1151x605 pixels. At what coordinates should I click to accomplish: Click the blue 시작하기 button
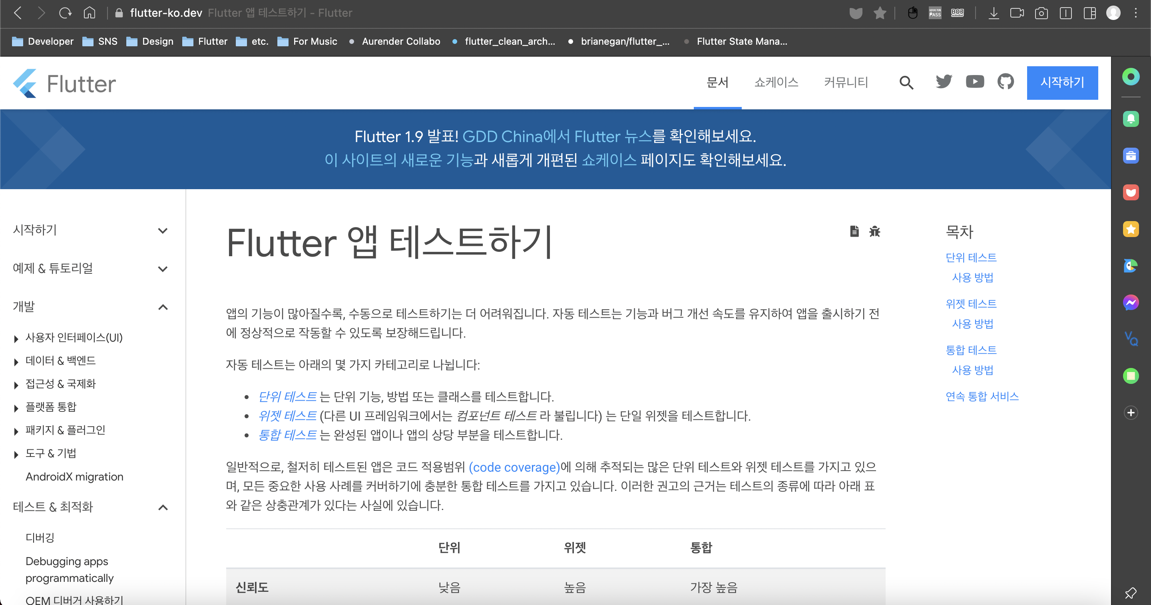pos(1061,83)
